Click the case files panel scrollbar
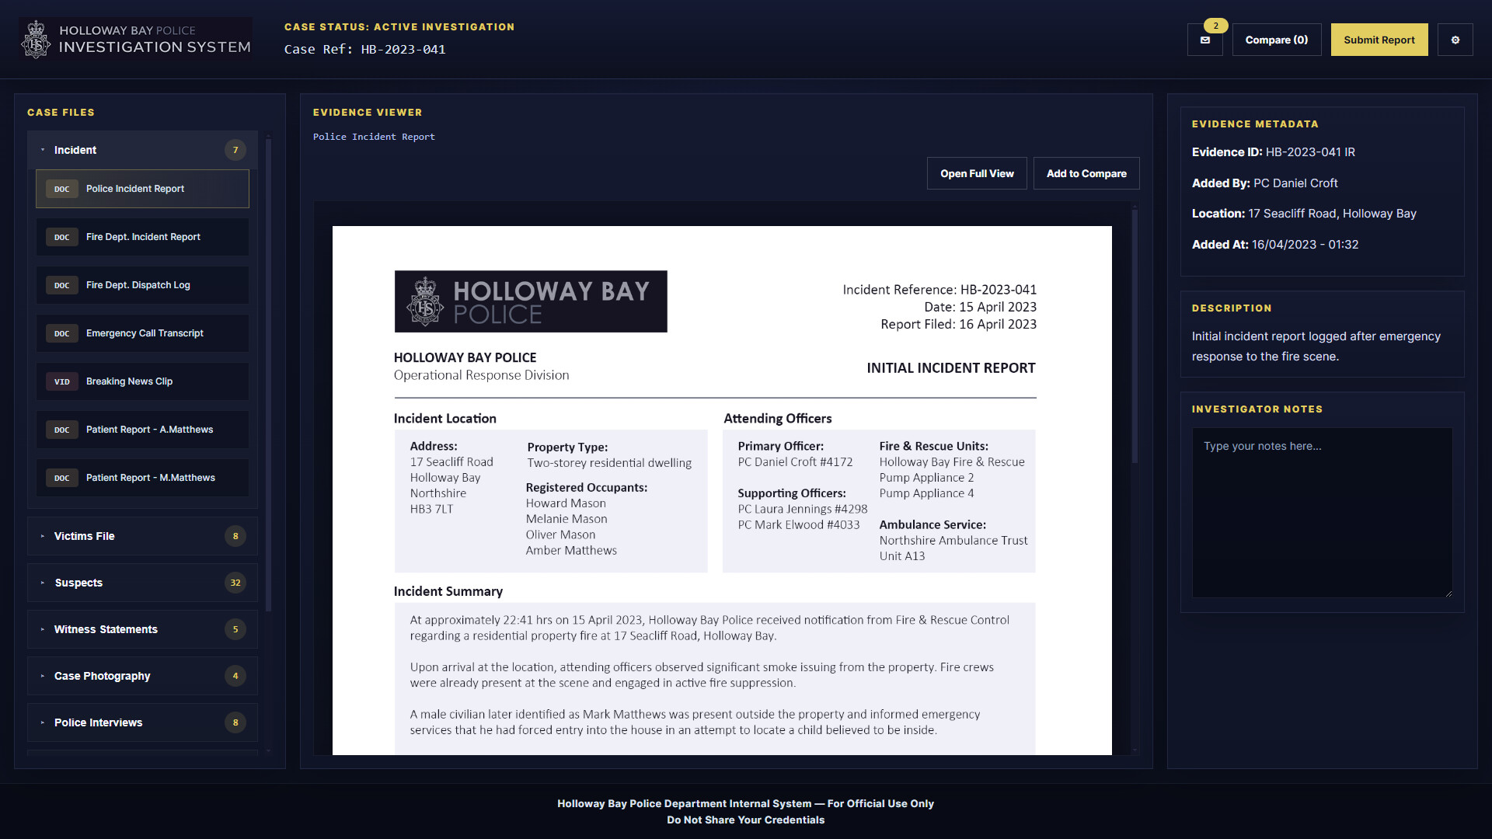Viewport: 1492px width, 839px height. (x=268, y=373)
